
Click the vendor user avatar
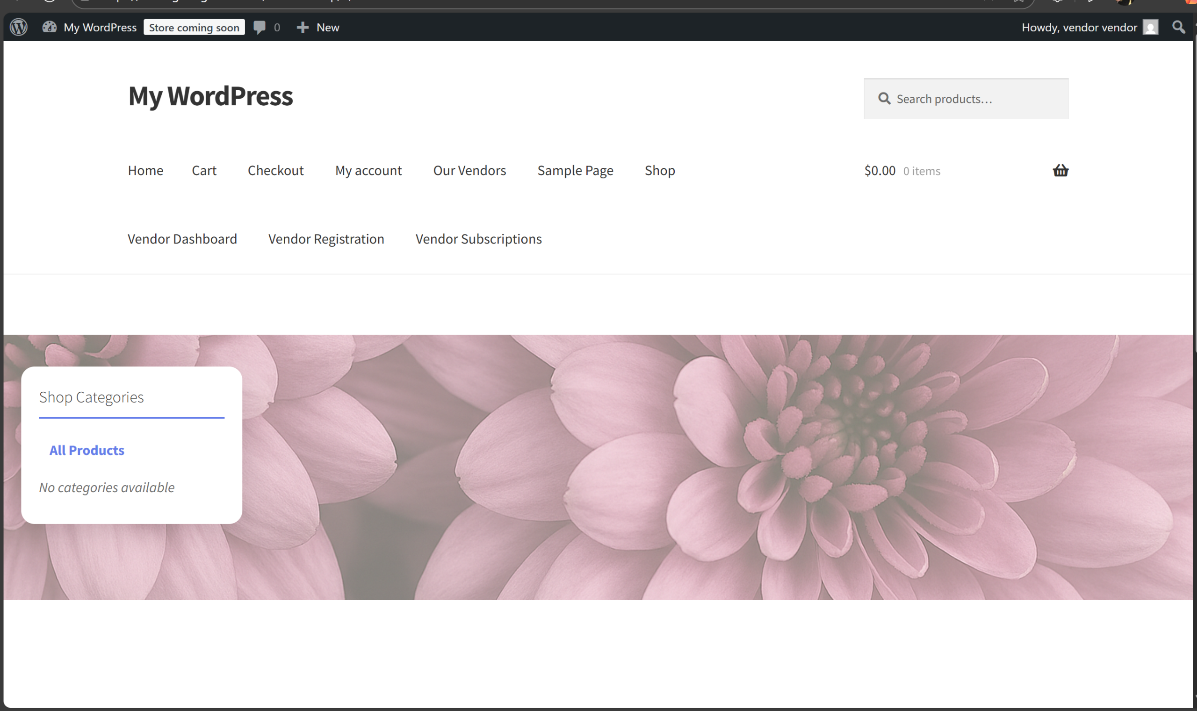(1150, 27)
